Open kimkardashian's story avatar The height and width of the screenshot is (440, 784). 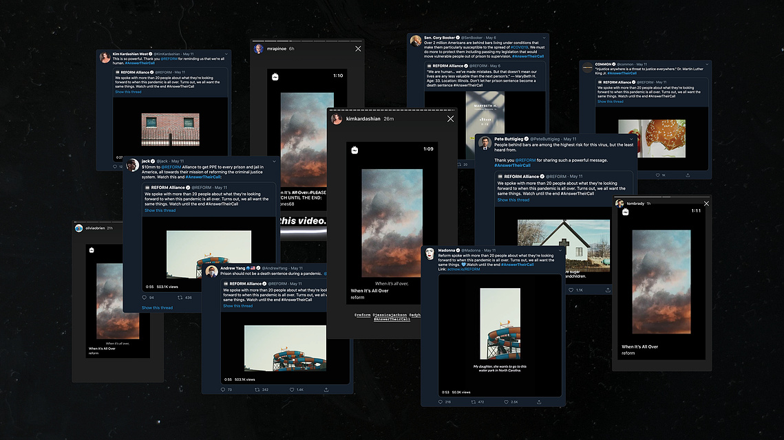[337, 118]
